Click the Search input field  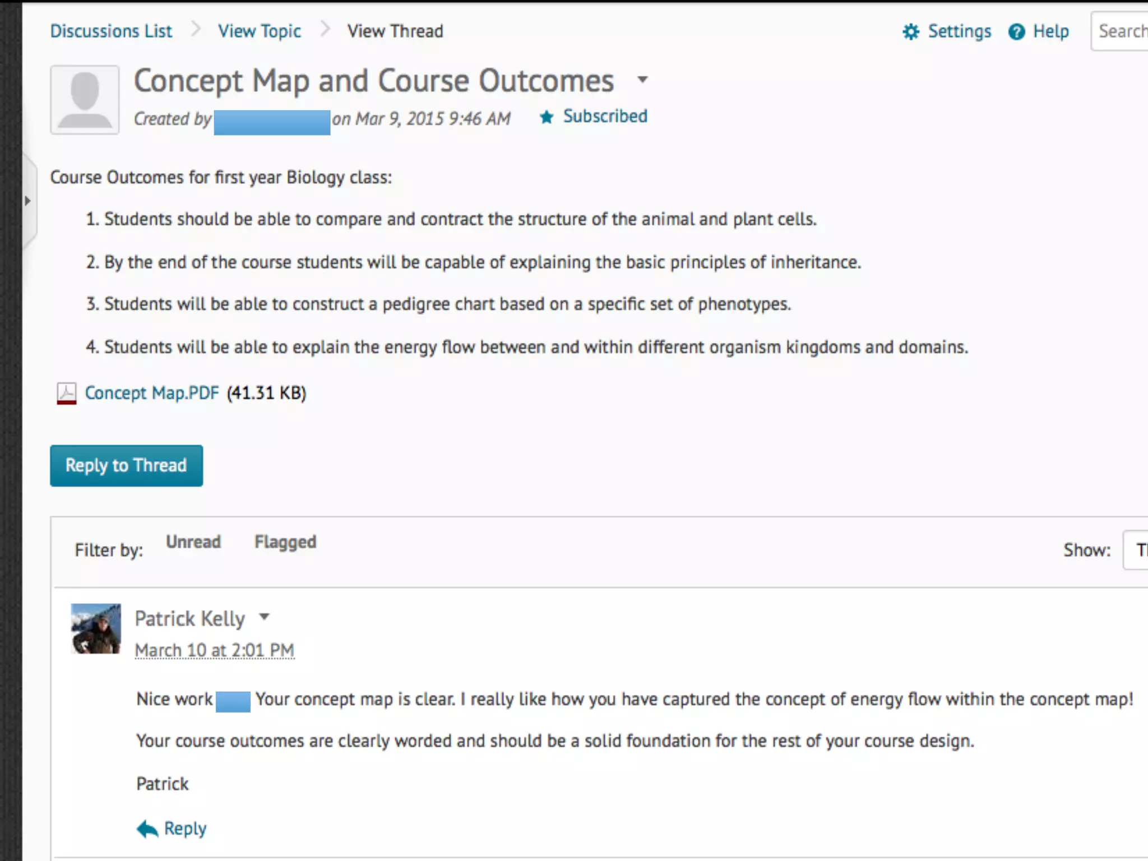click(x=1121, y=31)
